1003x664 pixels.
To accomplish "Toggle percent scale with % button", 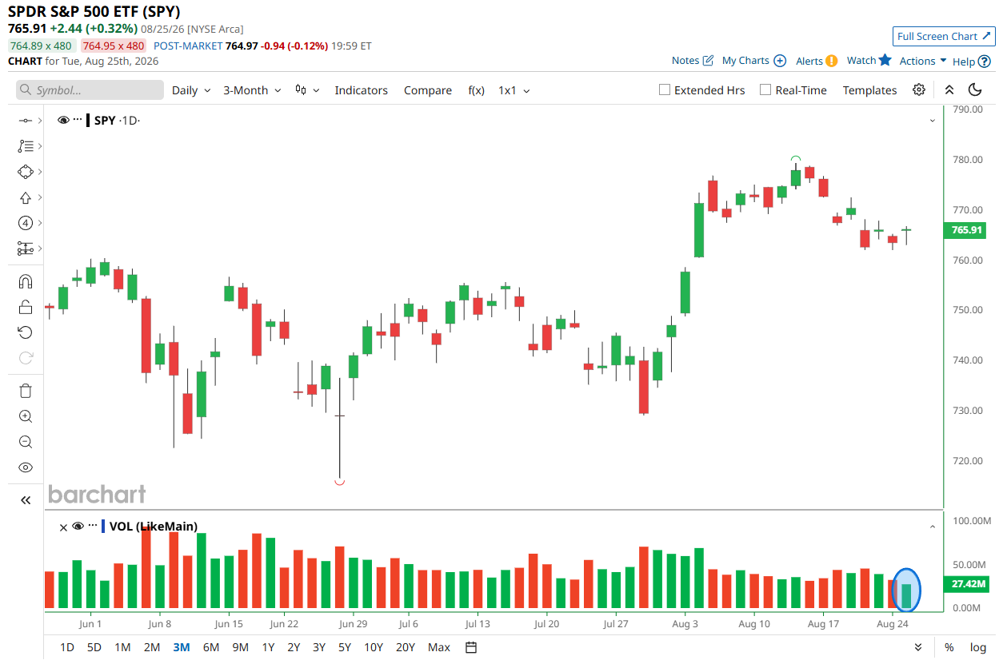I will [x=949, y=647].
